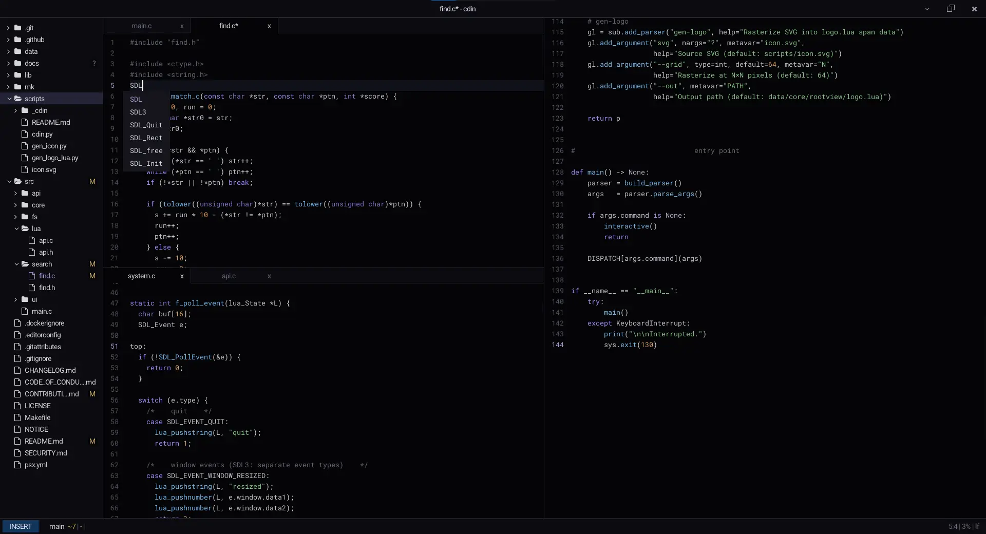Choose SDL_Rect autocomplete suggestion
This screenshot has height=534, width=986.
coord(146,138)
